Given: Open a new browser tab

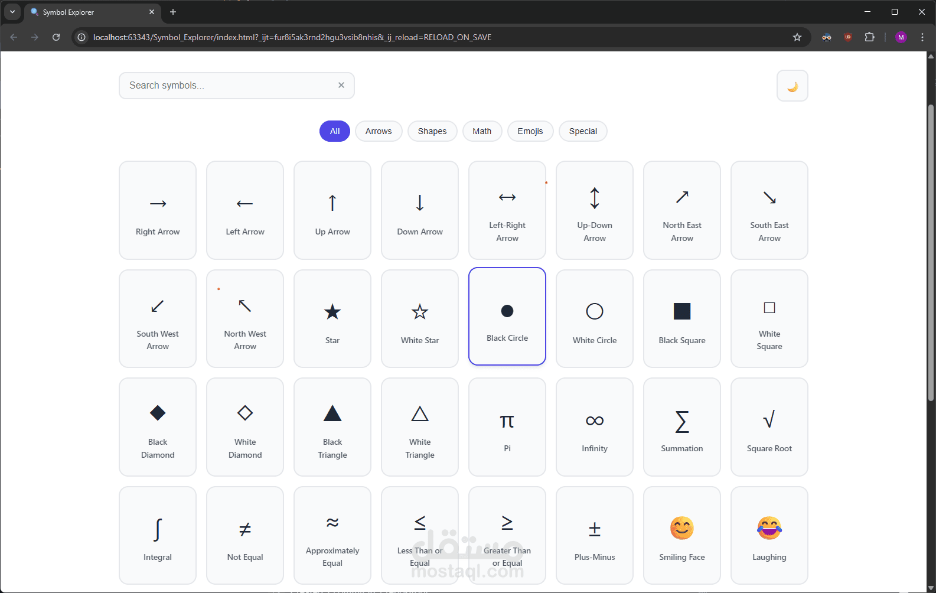Looking at the screenshot, I should [x=173, y=12].
